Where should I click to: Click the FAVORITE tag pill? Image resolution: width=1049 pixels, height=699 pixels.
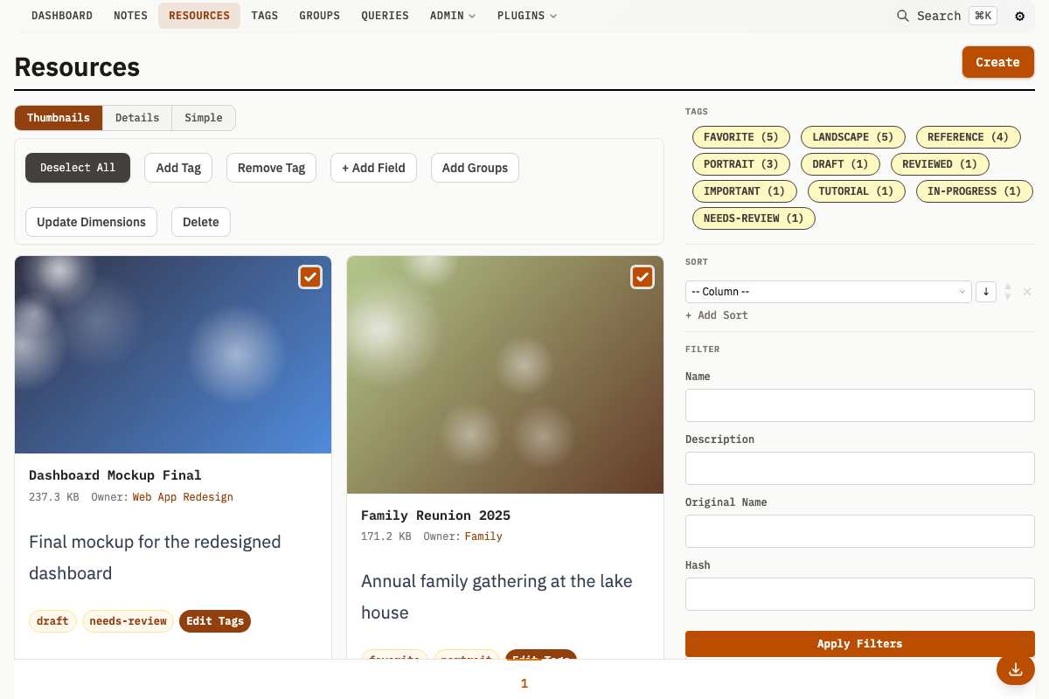click(740, 137)
